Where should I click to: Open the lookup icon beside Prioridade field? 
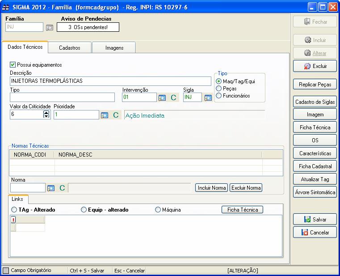point(105,115)
